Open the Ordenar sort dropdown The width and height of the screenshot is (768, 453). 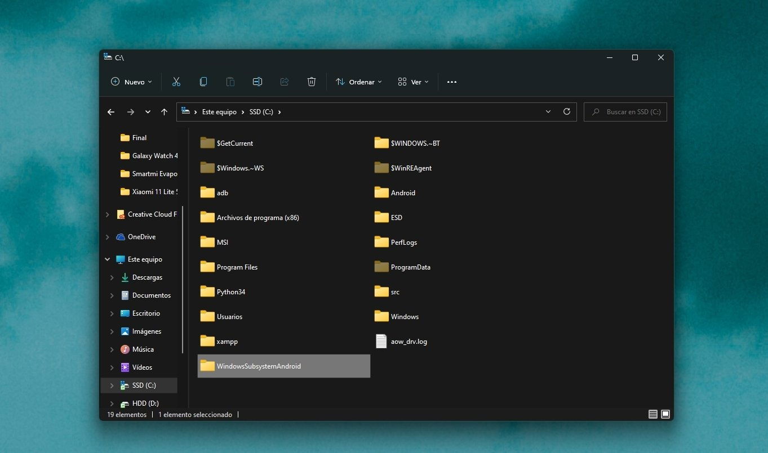tap(359, 82)
